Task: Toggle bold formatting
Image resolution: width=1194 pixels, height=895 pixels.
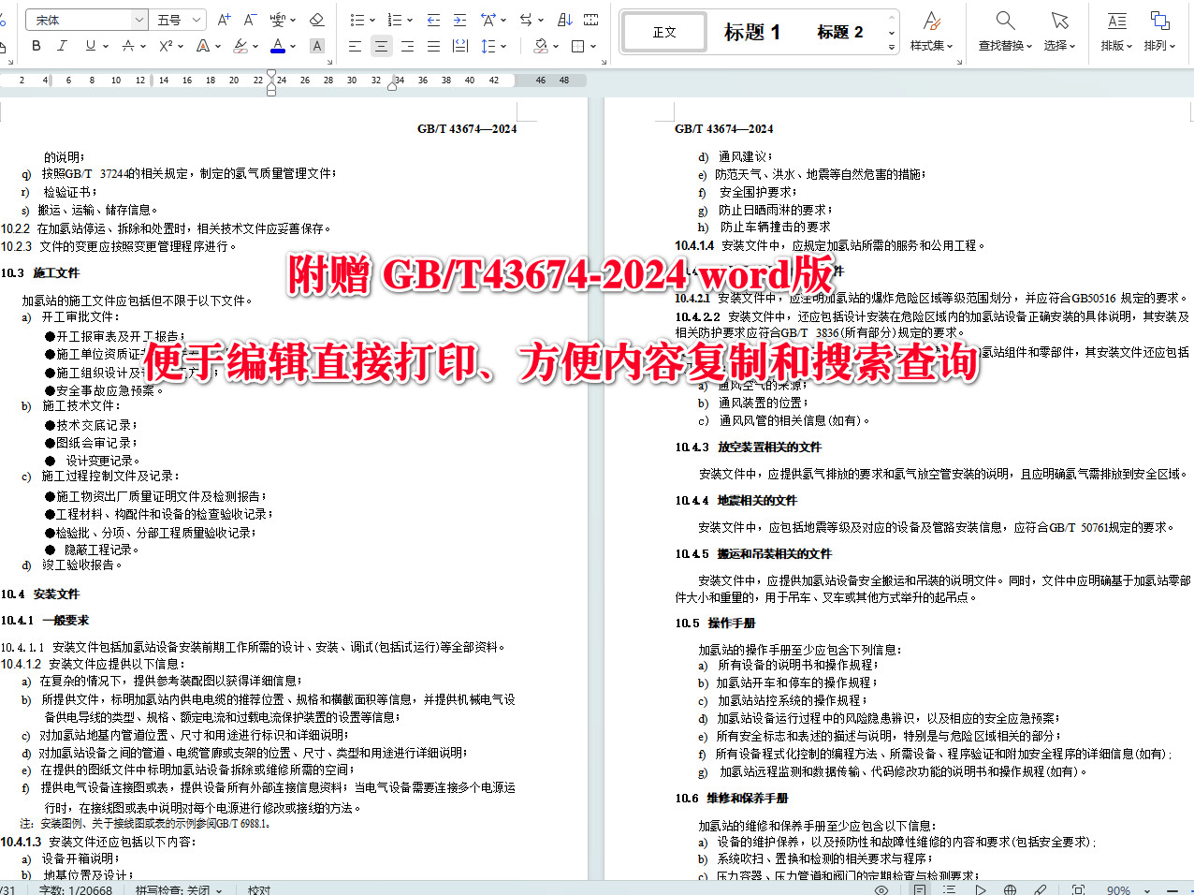Action: (36, 46)
